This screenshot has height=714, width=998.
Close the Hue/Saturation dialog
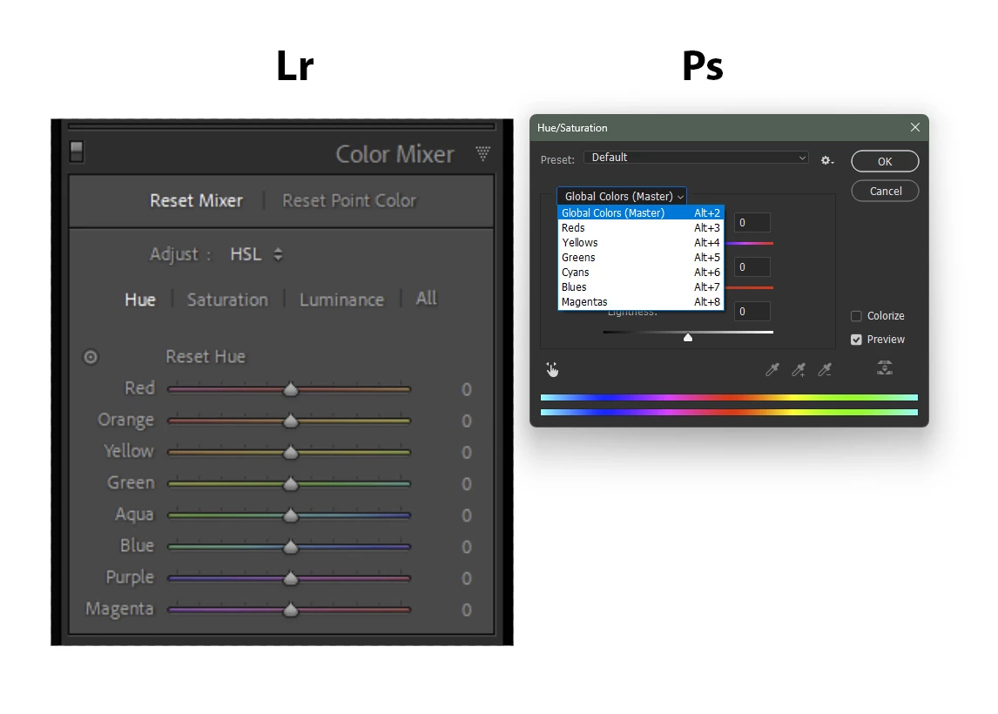click(x=914, y=127)
